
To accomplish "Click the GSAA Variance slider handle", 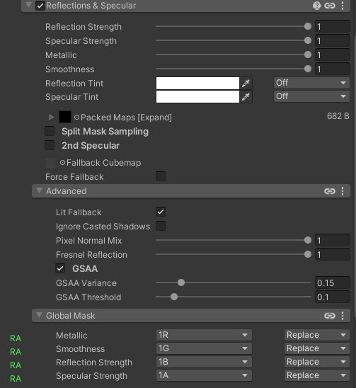I will click(x=181, y=283).
